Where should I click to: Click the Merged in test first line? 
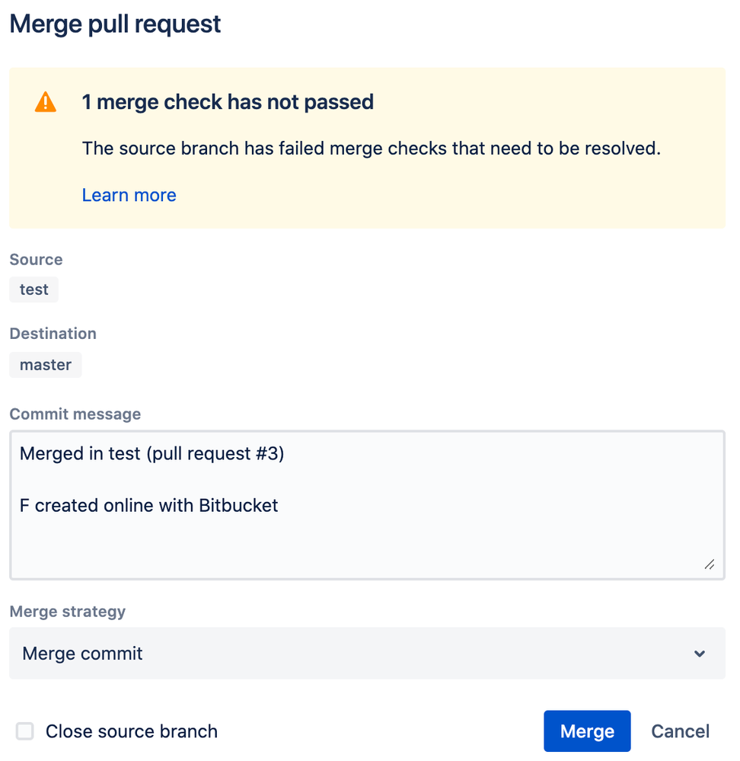click(x=152, y=454)
